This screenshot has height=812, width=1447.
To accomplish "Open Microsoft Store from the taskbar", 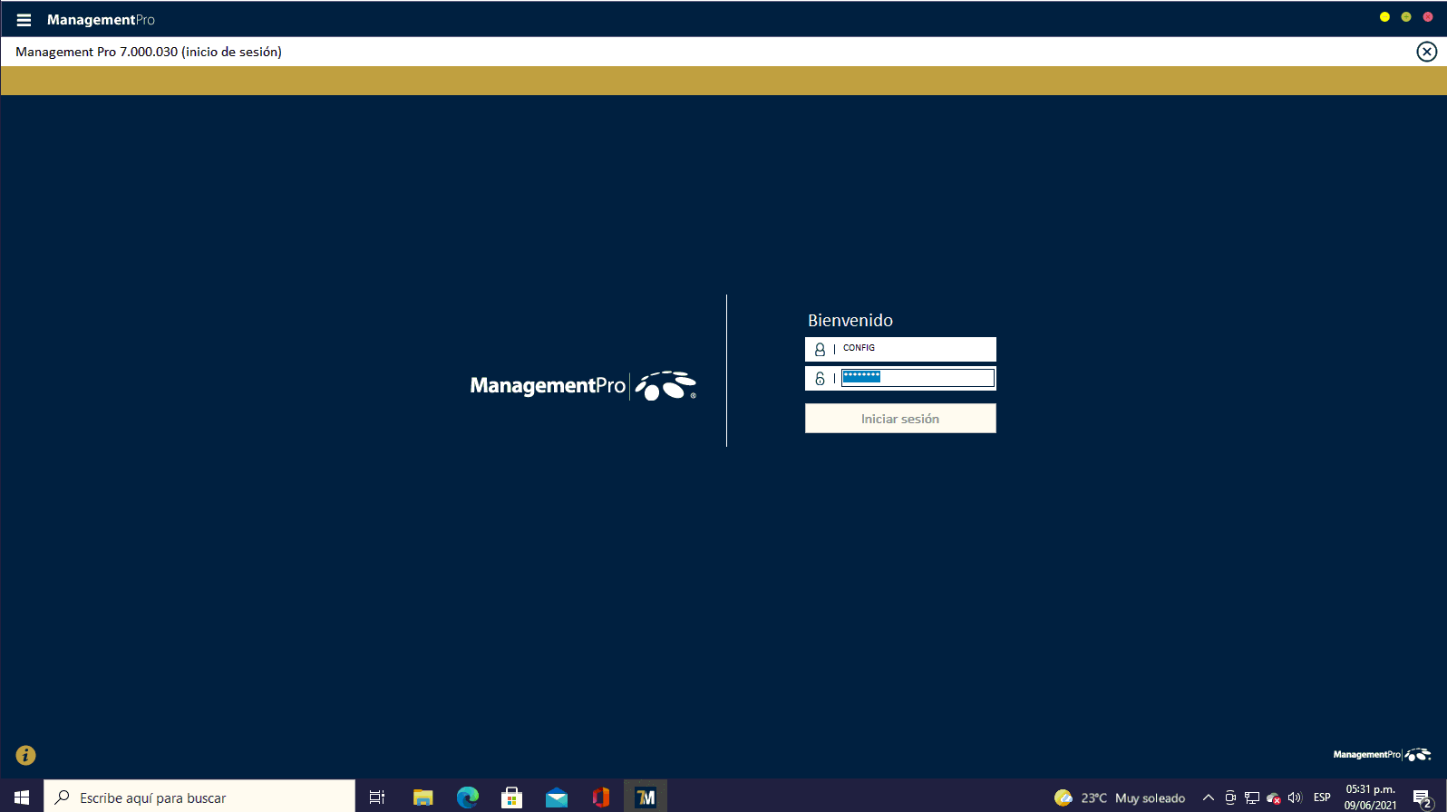I will (x=512, y=797).
